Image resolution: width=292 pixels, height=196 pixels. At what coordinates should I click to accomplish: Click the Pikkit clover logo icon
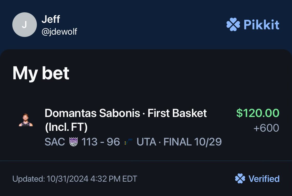[233, 24]
